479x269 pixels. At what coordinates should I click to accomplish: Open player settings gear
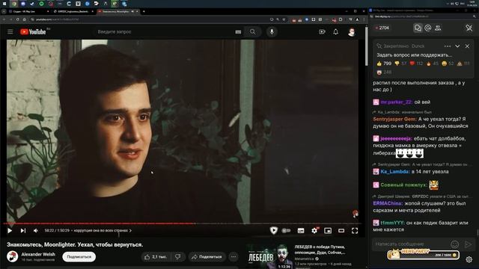[x=314, y=231]
